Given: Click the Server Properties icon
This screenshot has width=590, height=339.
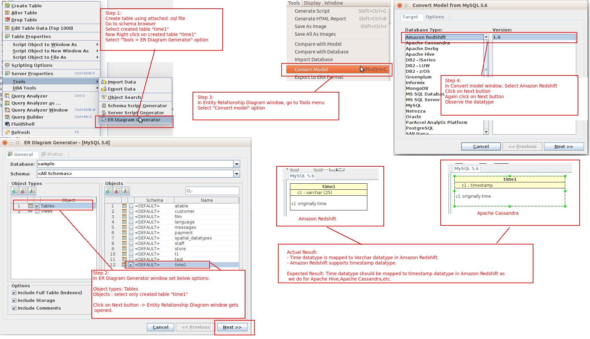Looking at the screenshot, I should pyautogui.click(x=7, y=73).
